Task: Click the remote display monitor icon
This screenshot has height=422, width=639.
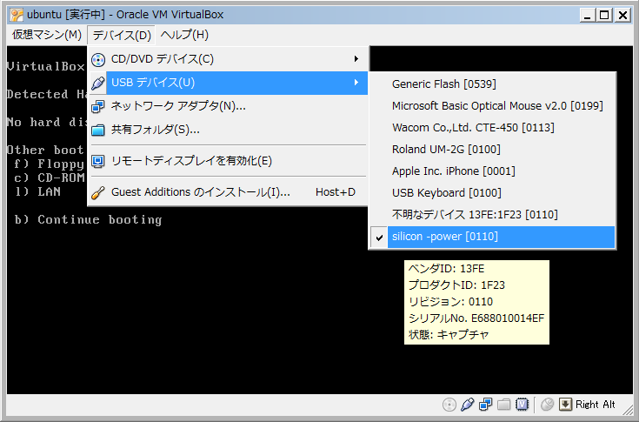Action: 98,162
